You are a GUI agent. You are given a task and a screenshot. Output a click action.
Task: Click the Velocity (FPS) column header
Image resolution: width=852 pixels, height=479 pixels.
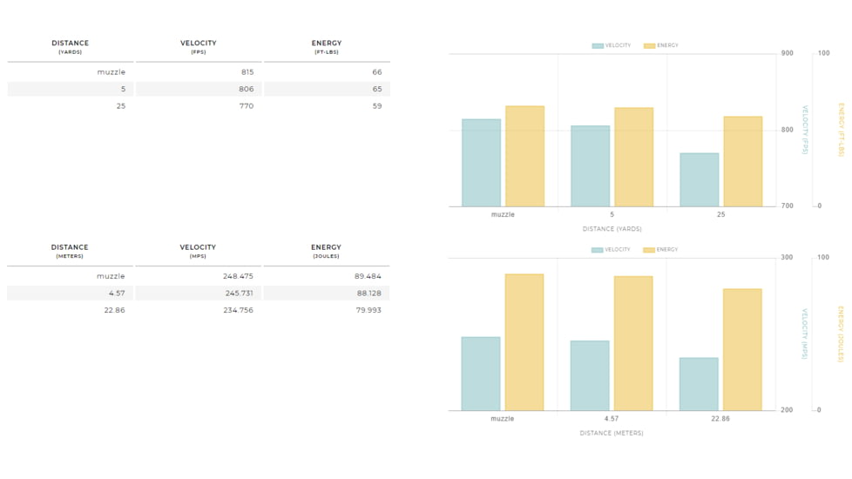198,47
